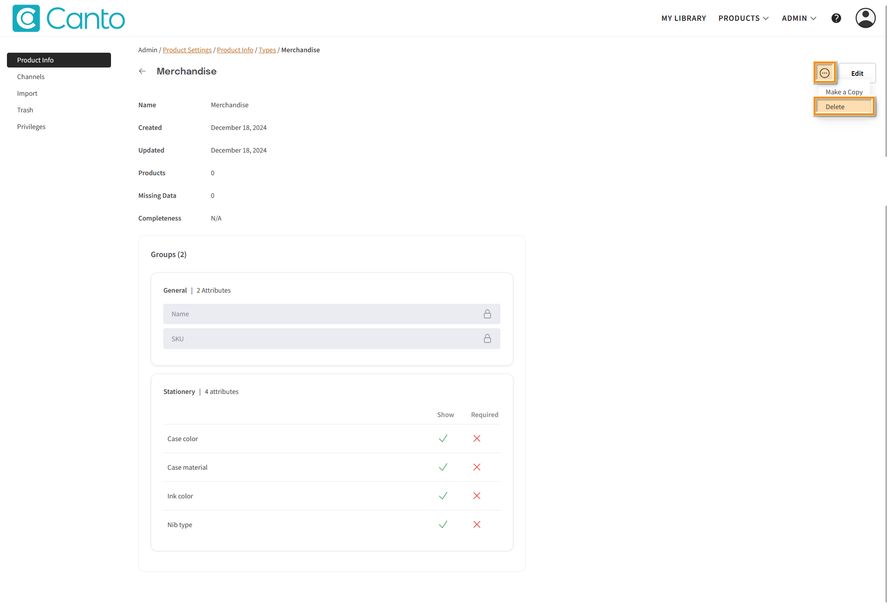Go to Types breadcrumb link
The image size is (888, 608).
click(x=267, y=50)
